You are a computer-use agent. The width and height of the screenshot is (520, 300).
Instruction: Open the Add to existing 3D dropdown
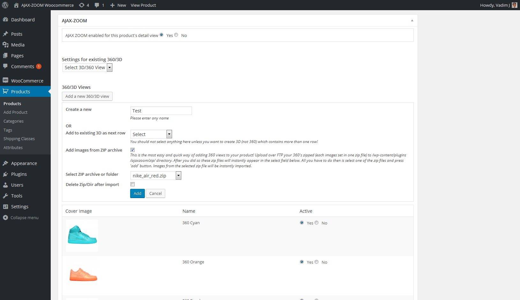point(151,134)
